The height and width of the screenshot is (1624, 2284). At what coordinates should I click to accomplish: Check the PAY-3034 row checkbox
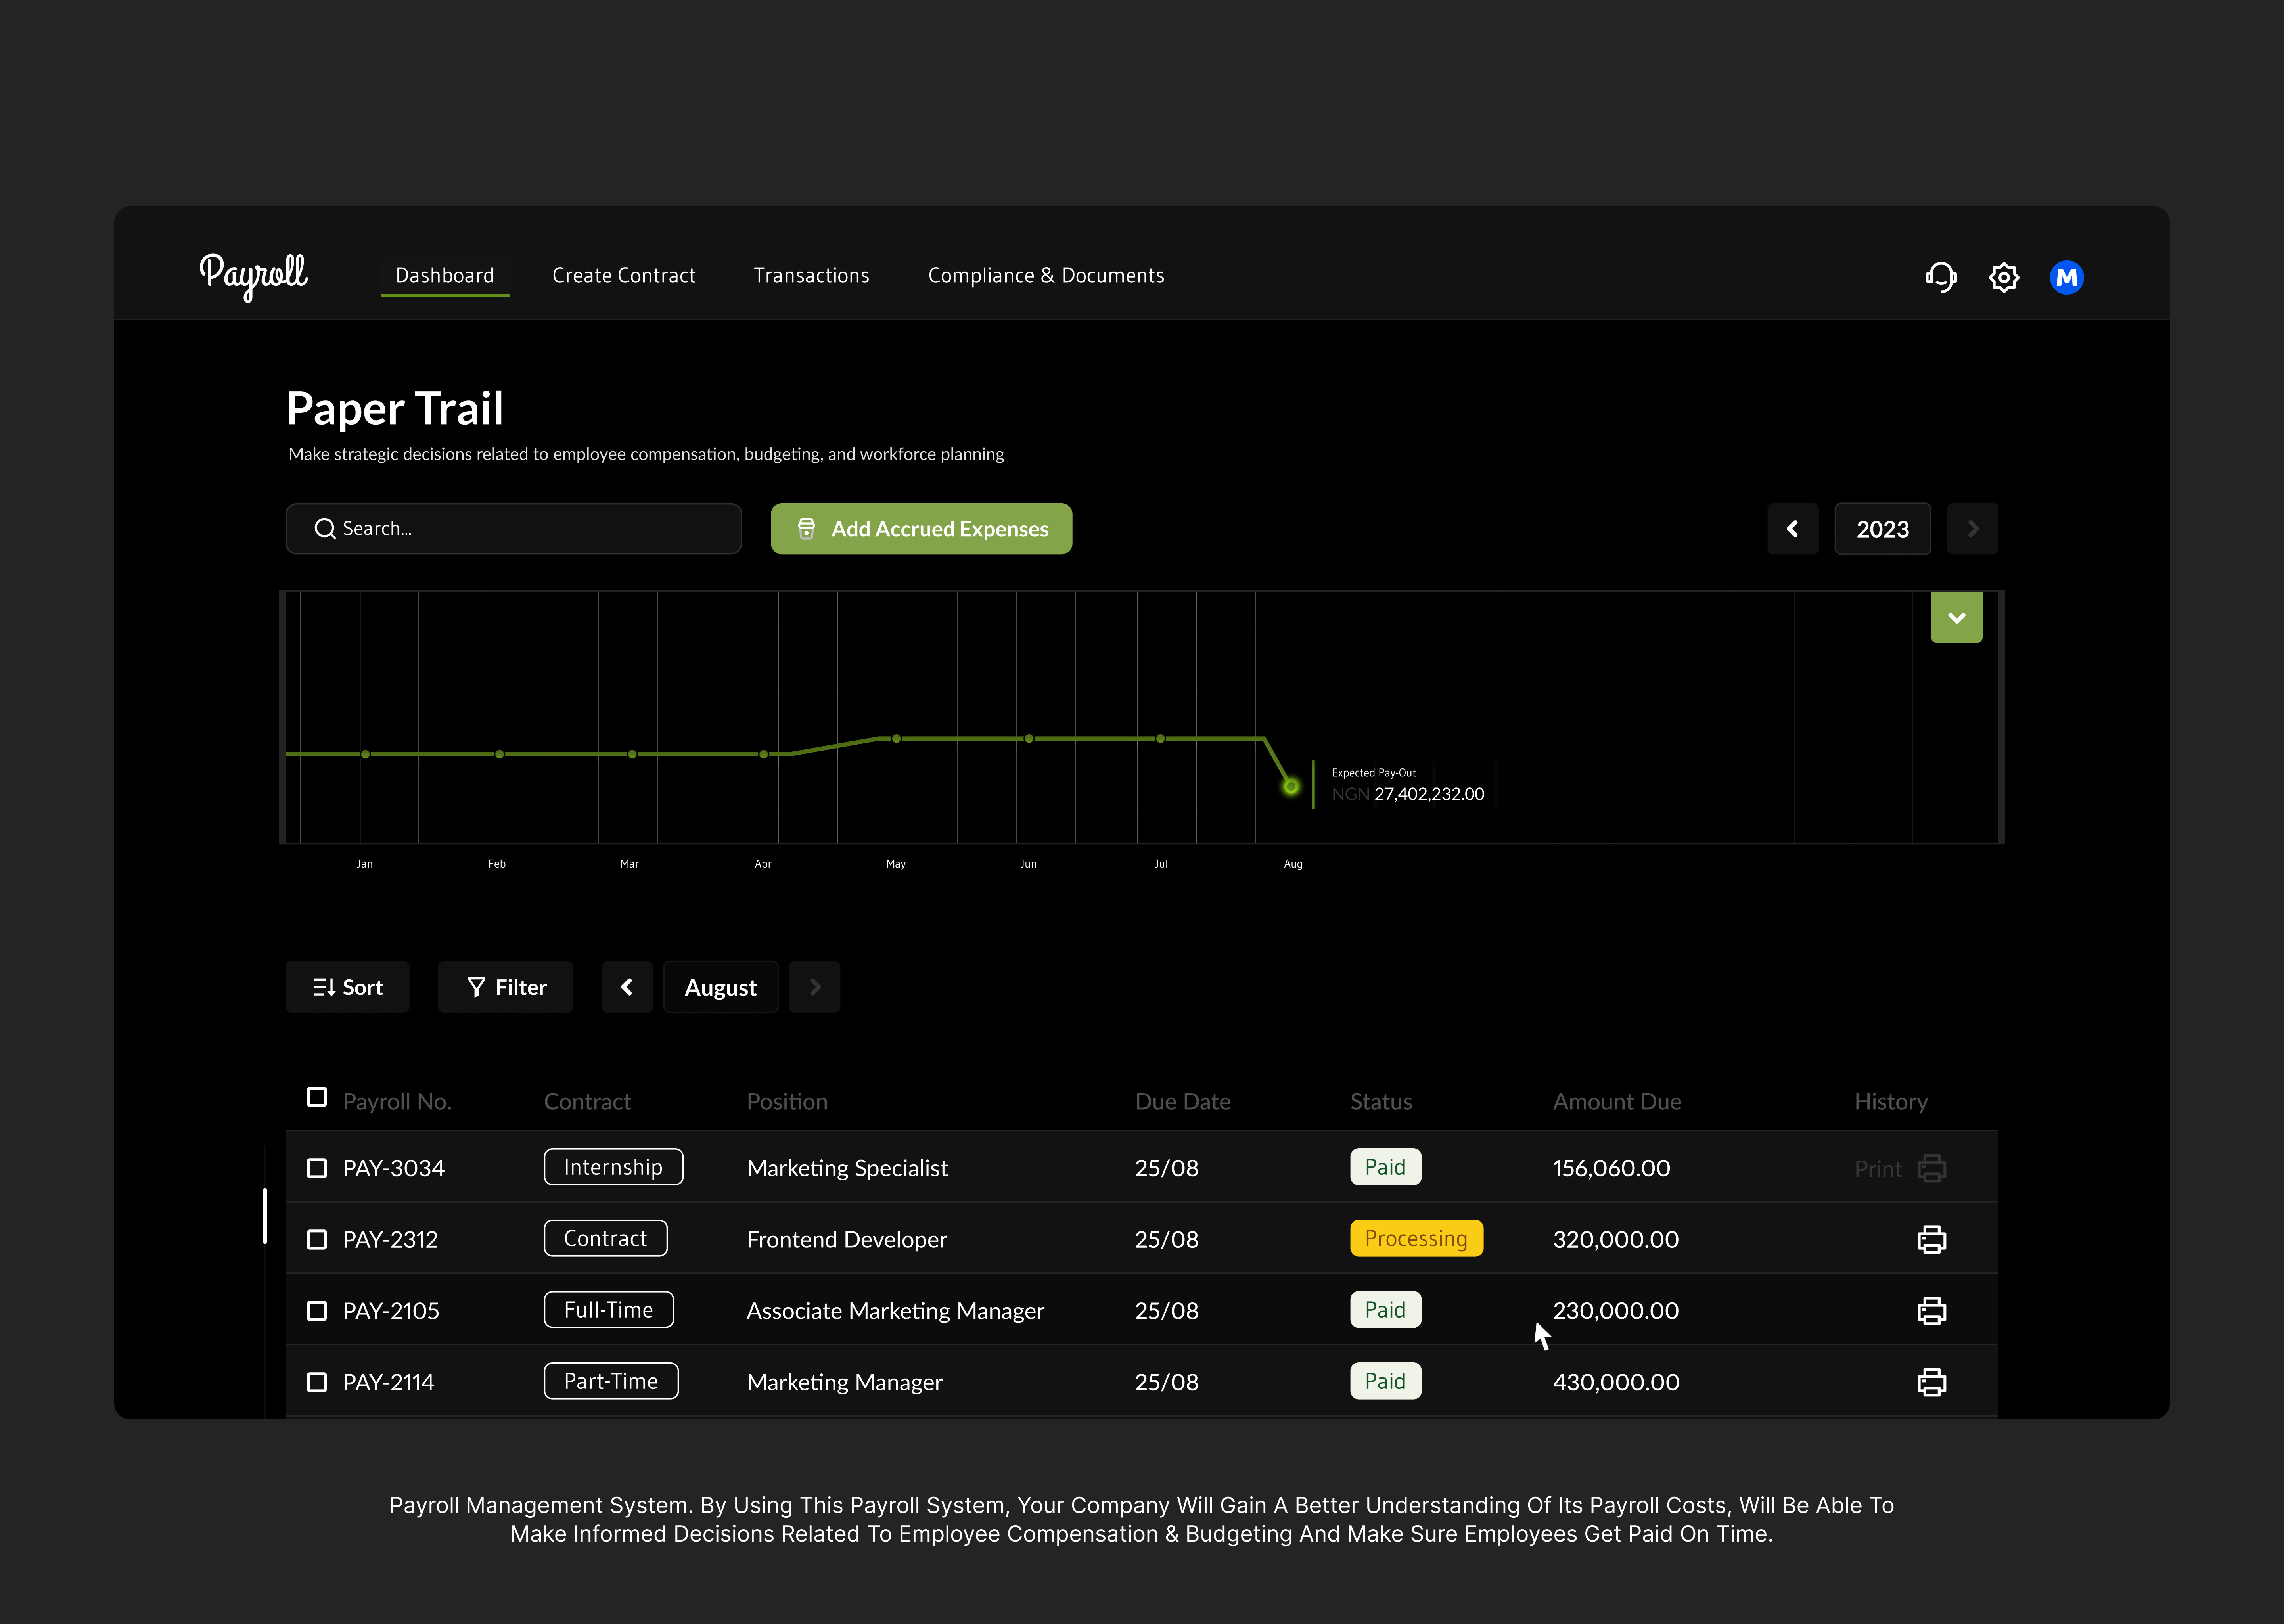pyautogui.click(x=317, y=1168)
